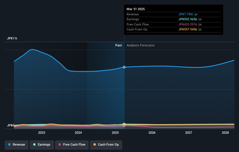This screenshot has height=152, width=239.
Task: Toggle the Cash From Op legend item
Action: tap(106, 145)
